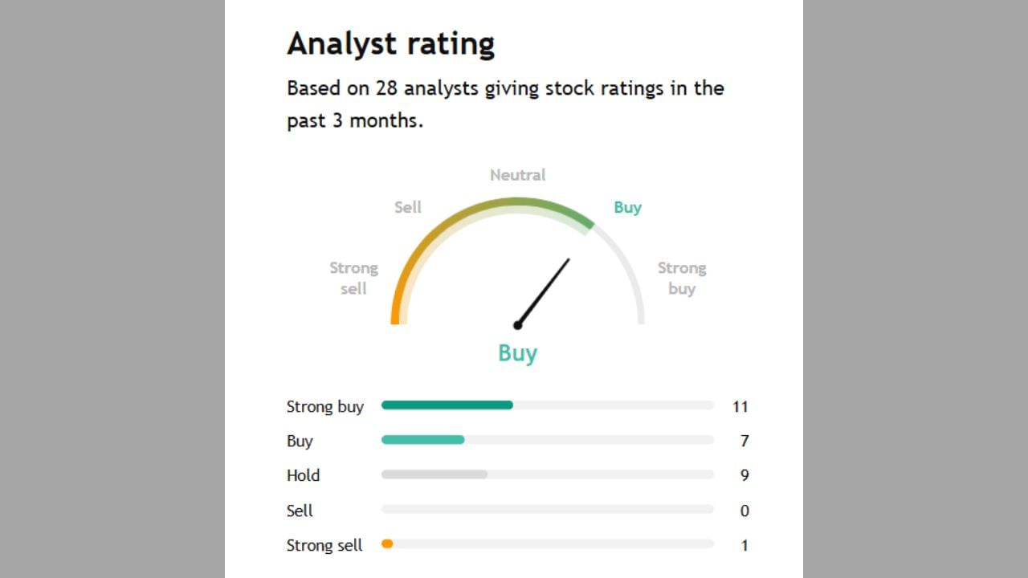Click the Neutral label on gauge
1028x578 pixels.
click(517, 175)
